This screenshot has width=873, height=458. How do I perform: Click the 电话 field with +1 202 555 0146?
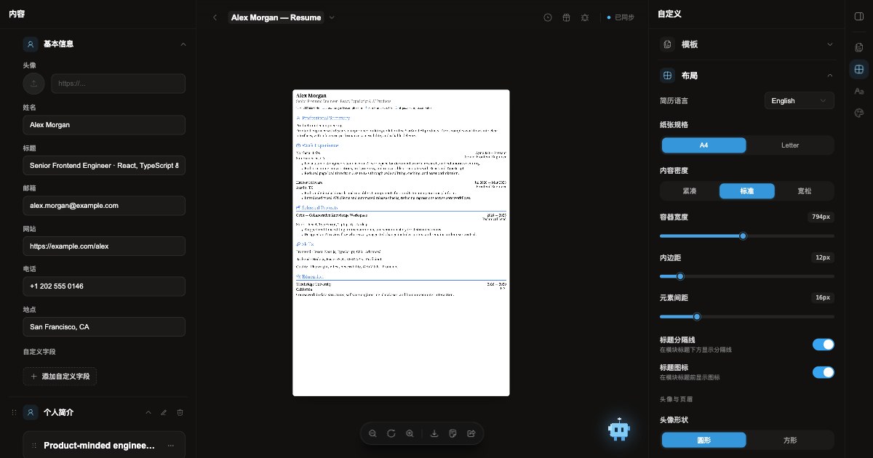click(x=104, y=286)
